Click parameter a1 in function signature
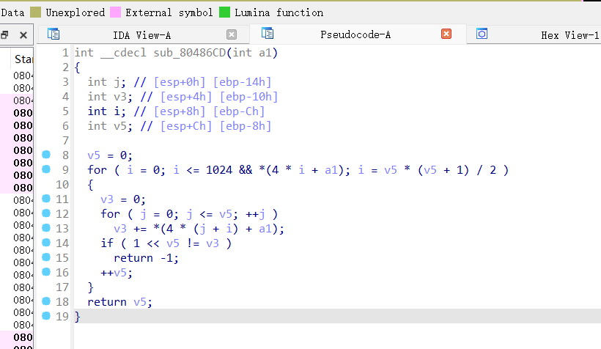The image size is (601, 349). (x=265, y=53)
